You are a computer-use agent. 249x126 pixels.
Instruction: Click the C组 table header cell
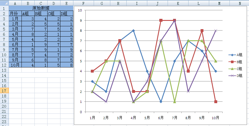[54, 13]
